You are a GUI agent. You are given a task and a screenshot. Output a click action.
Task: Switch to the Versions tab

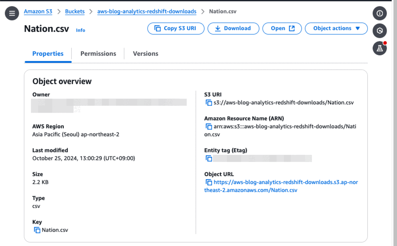[x=146, y=54]
